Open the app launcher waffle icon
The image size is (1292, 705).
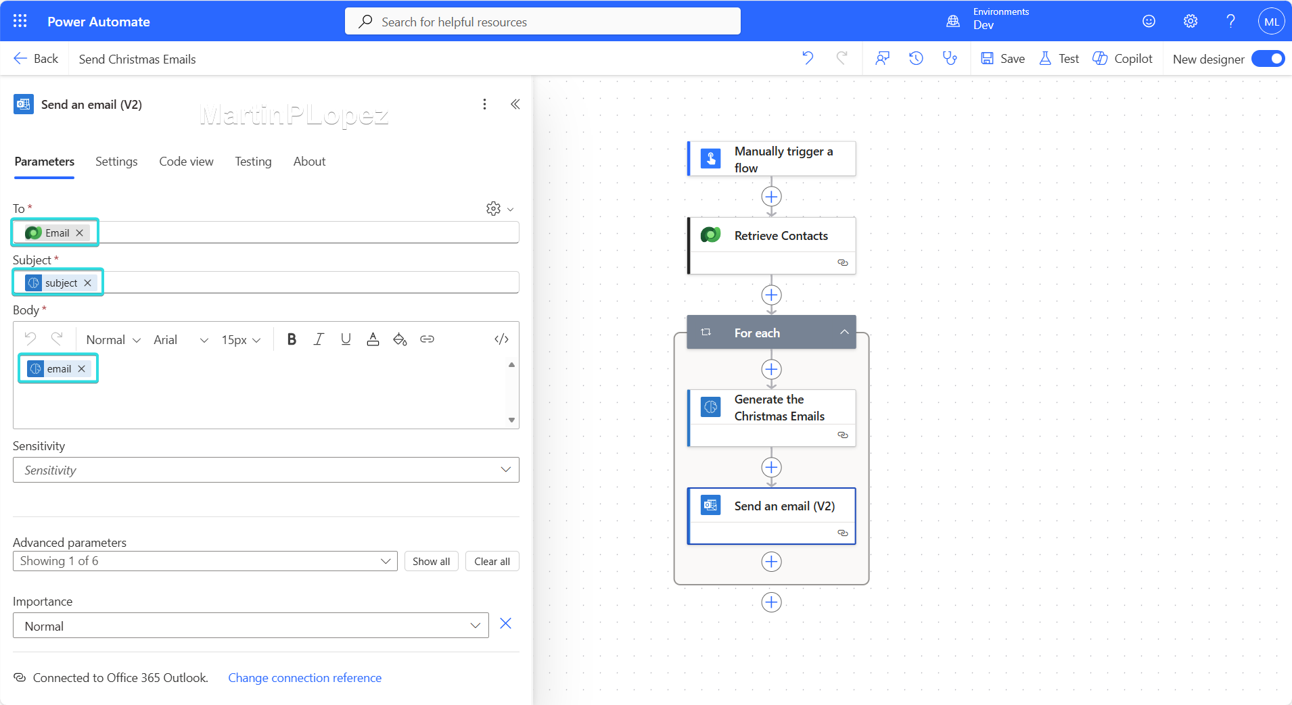20,21
